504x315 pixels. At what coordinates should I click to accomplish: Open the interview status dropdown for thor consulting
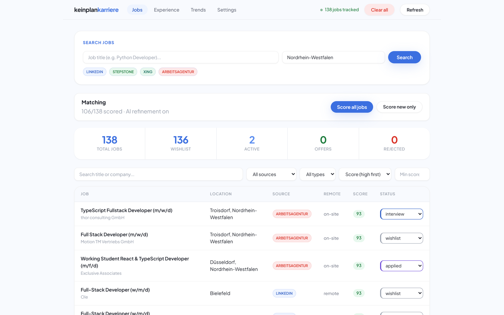(x=401, y=214)
